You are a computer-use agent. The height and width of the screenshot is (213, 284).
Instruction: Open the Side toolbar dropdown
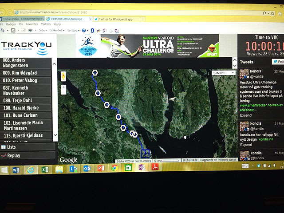[43, 30]
